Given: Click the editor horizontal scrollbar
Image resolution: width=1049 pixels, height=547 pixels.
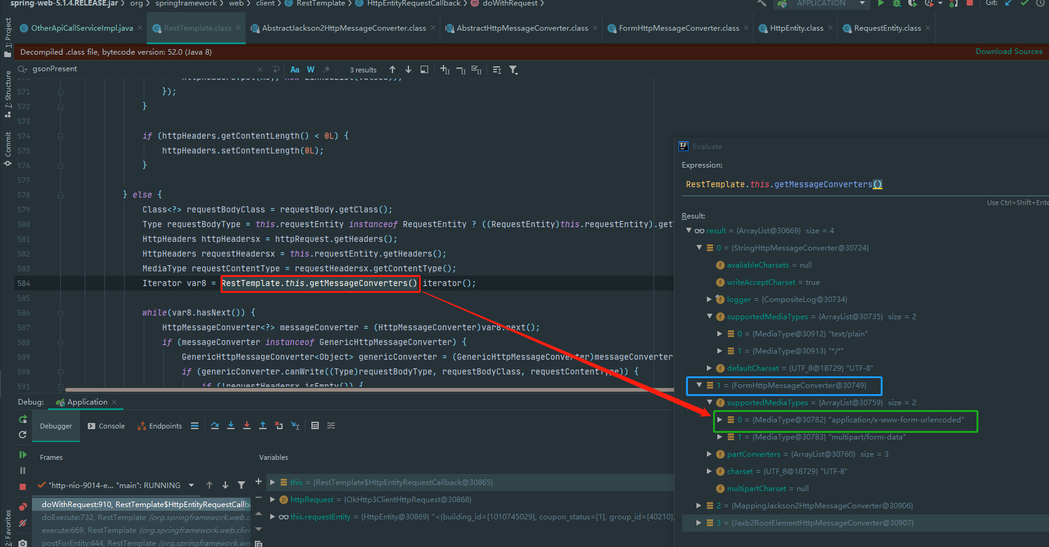Looking at the screenshot, I should [369, 389].
